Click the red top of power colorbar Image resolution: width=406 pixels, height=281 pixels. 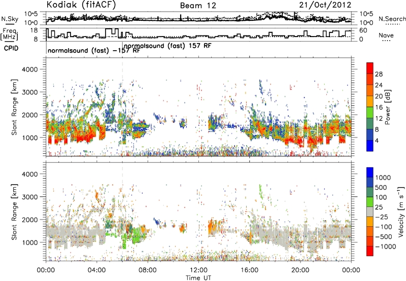click(x=370, y=68)
